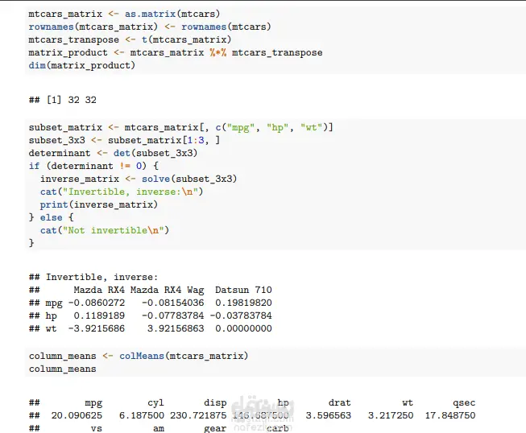Click the Datsun 710 column header
526x433 pixels.
[243, 290]
